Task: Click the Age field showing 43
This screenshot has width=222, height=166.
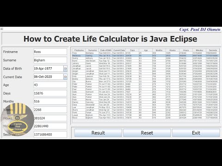Action: (x=50, y=85)
